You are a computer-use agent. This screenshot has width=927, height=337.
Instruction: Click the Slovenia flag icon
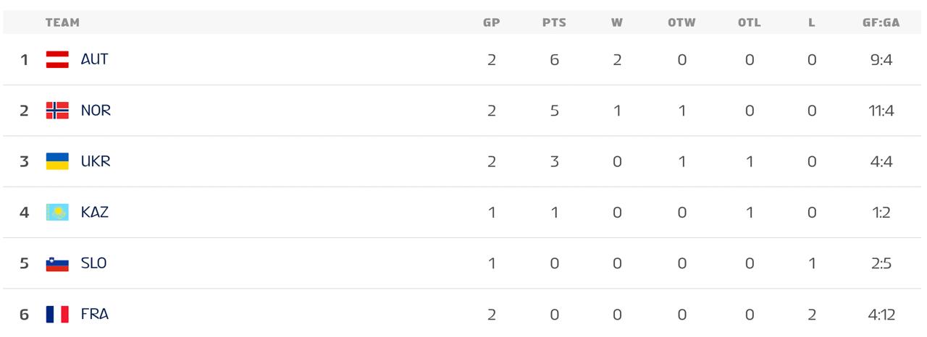pyautogui.click(x=57, y=263)
